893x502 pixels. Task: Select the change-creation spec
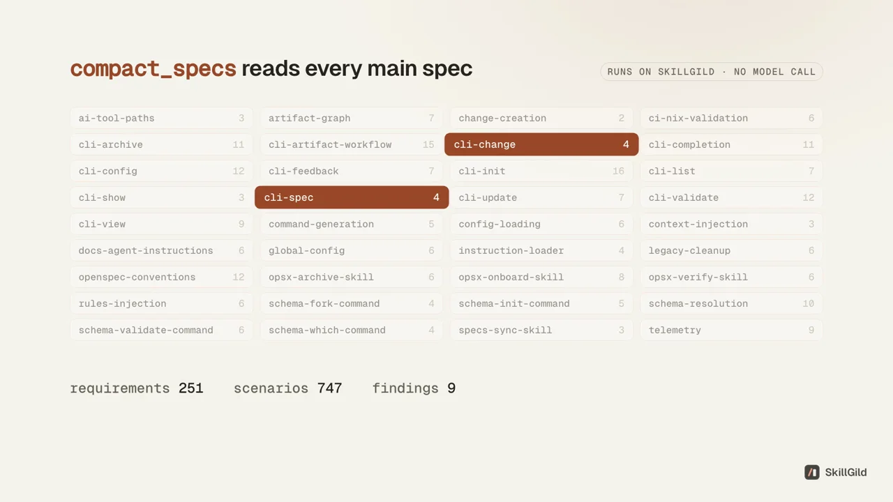tap(541, 118)
